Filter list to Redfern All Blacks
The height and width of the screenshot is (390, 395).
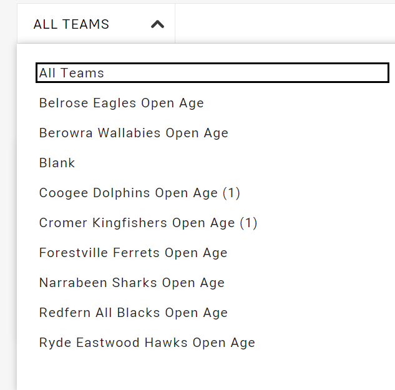point(133,313)
